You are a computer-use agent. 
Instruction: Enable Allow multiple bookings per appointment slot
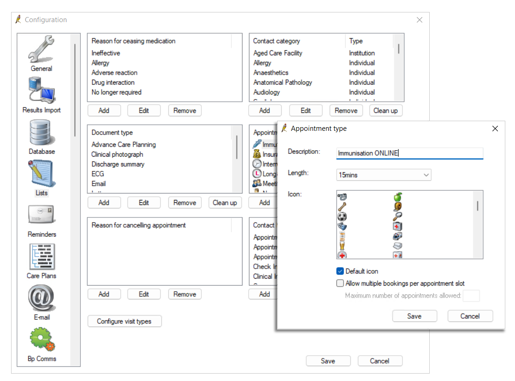coord(340,283)
